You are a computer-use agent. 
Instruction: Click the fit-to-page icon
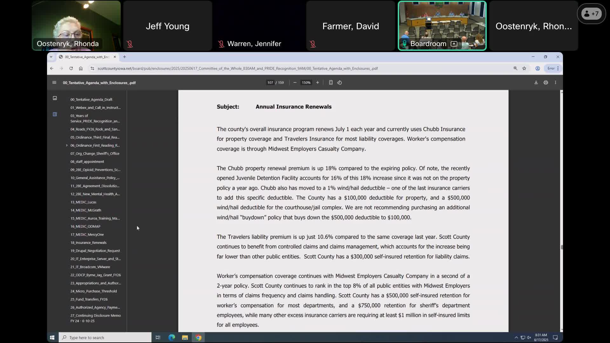331,83
